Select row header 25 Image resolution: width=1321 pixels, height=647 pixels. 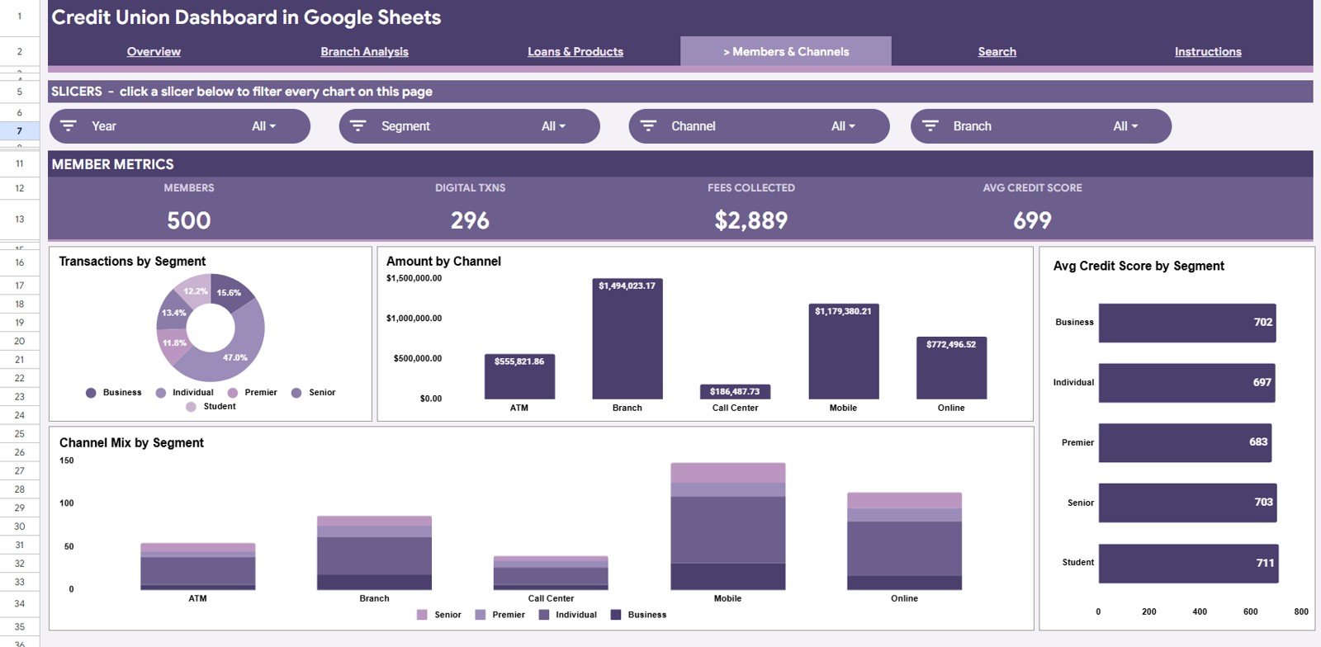pos(20,434)
